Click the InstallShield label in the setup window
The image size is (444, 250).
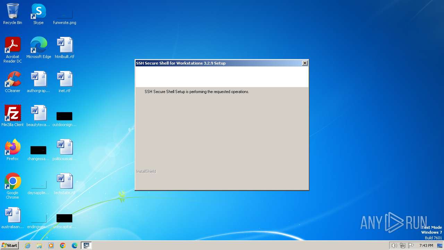pos(146,172)
